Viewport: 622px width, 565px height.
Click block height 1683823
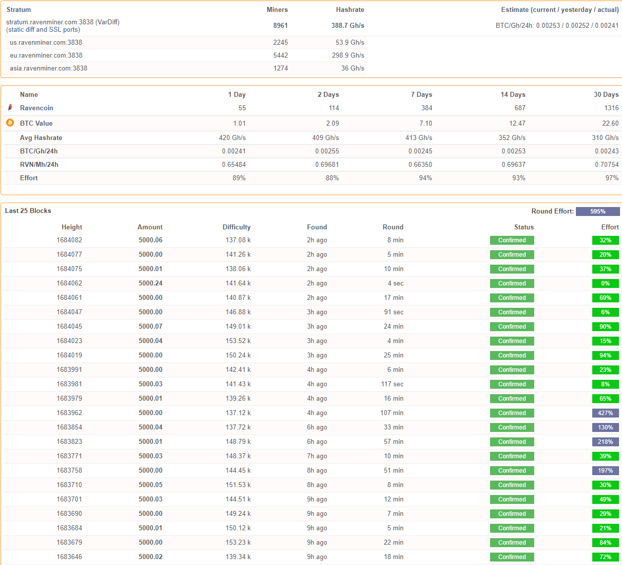point(69,441)
